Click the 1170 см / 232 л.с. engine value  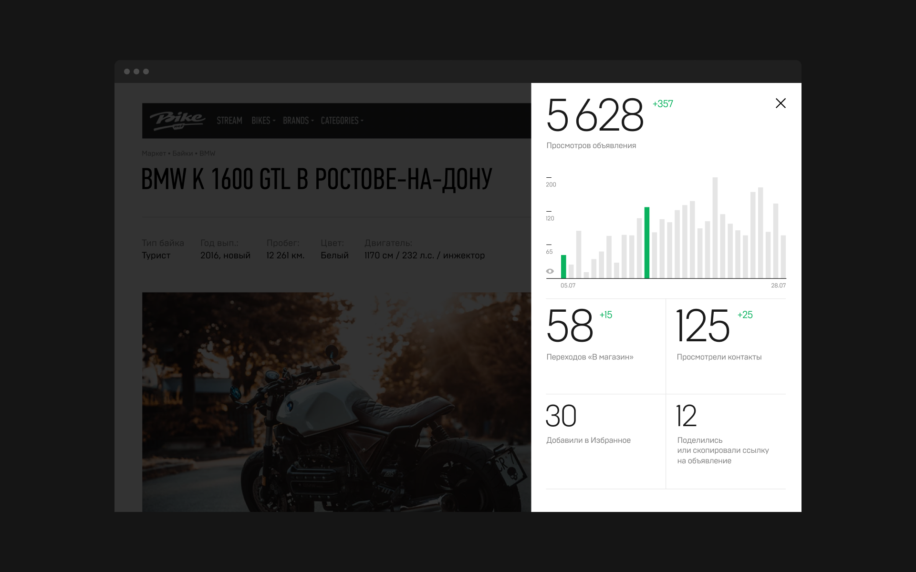pos(425,255)
